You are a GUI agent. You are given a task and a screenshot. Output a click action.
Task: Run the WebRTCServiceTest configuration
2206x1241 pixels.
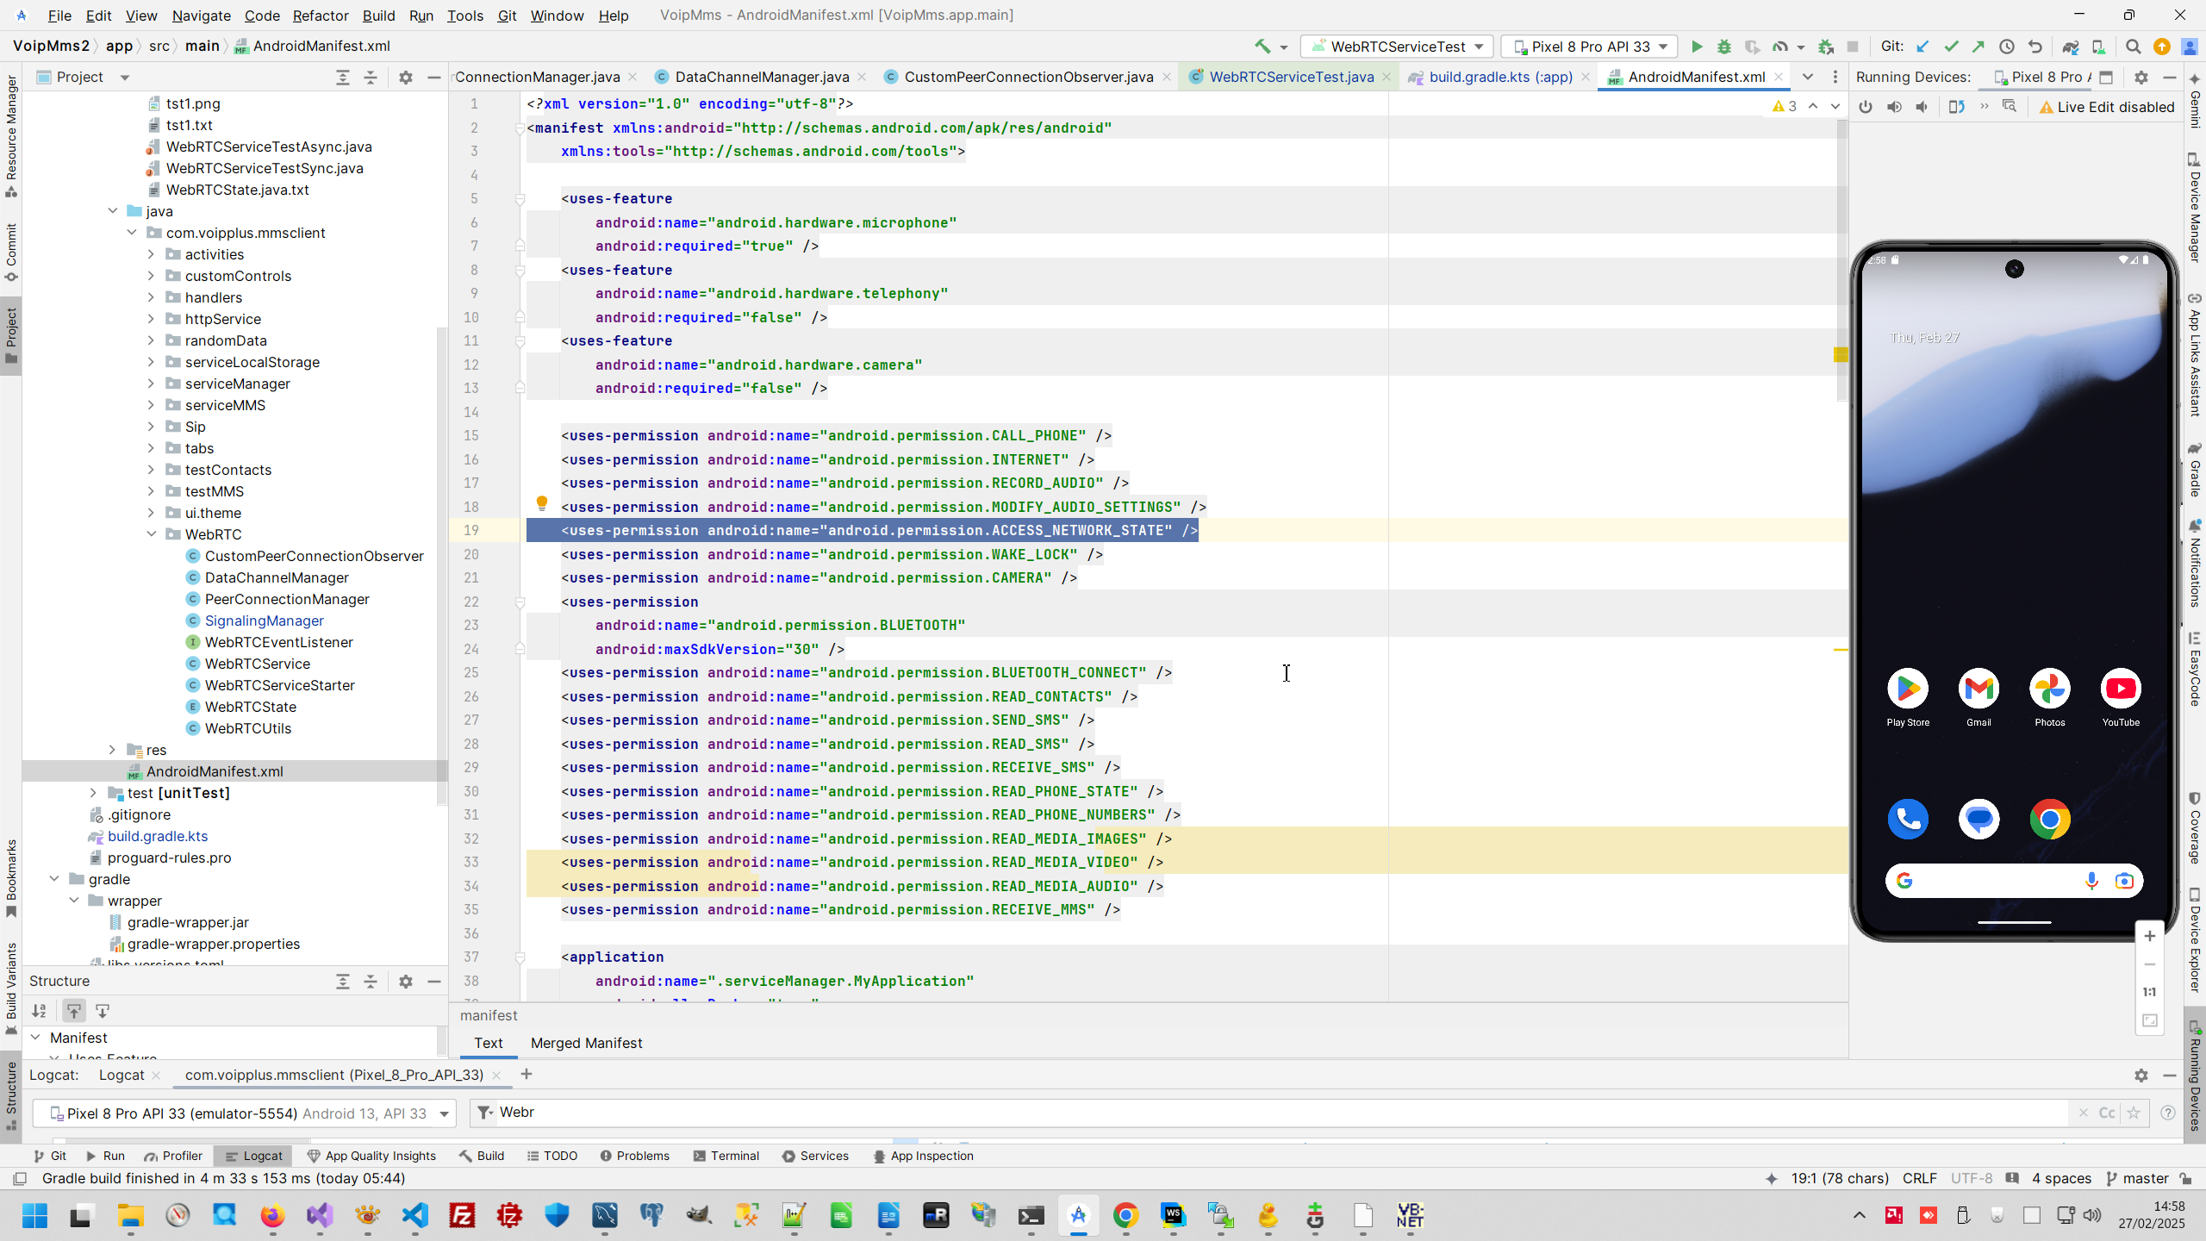[x=1696, y=47]
